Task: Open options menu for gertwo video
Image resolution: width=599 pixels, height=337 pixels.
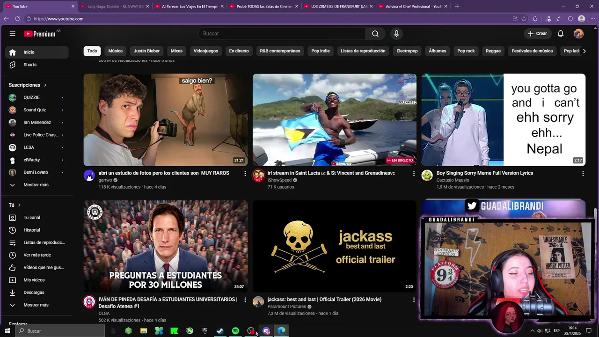Action: click(x=245, y=174)
